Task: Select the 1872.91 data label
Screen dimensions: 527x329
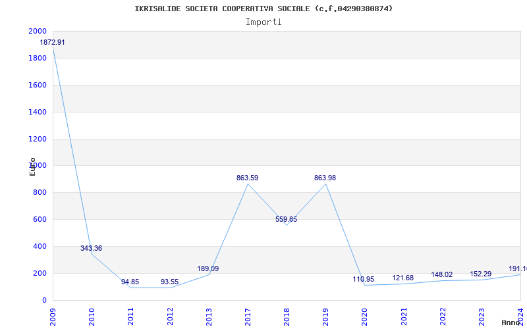Action: (x=53, y=43)
